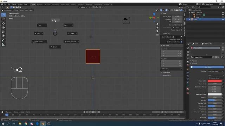Open Active Tool properties tab

tap(188, 48)
